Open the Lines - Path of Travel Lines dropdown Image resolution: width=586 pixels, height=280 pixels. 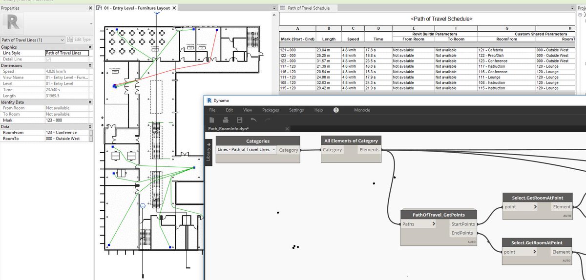click(x=246, y=150)
